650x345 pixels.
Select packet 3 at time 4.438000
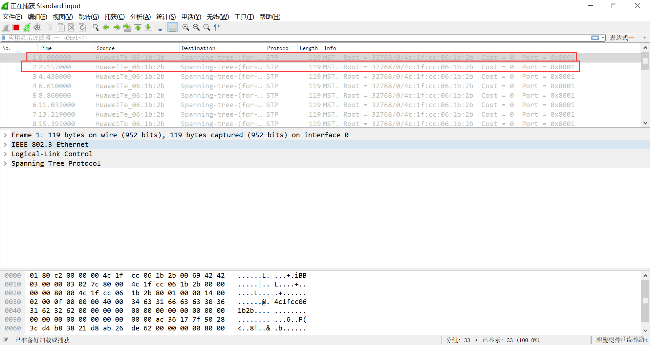321,76
